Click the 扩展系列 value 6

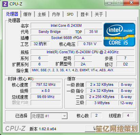40,64
